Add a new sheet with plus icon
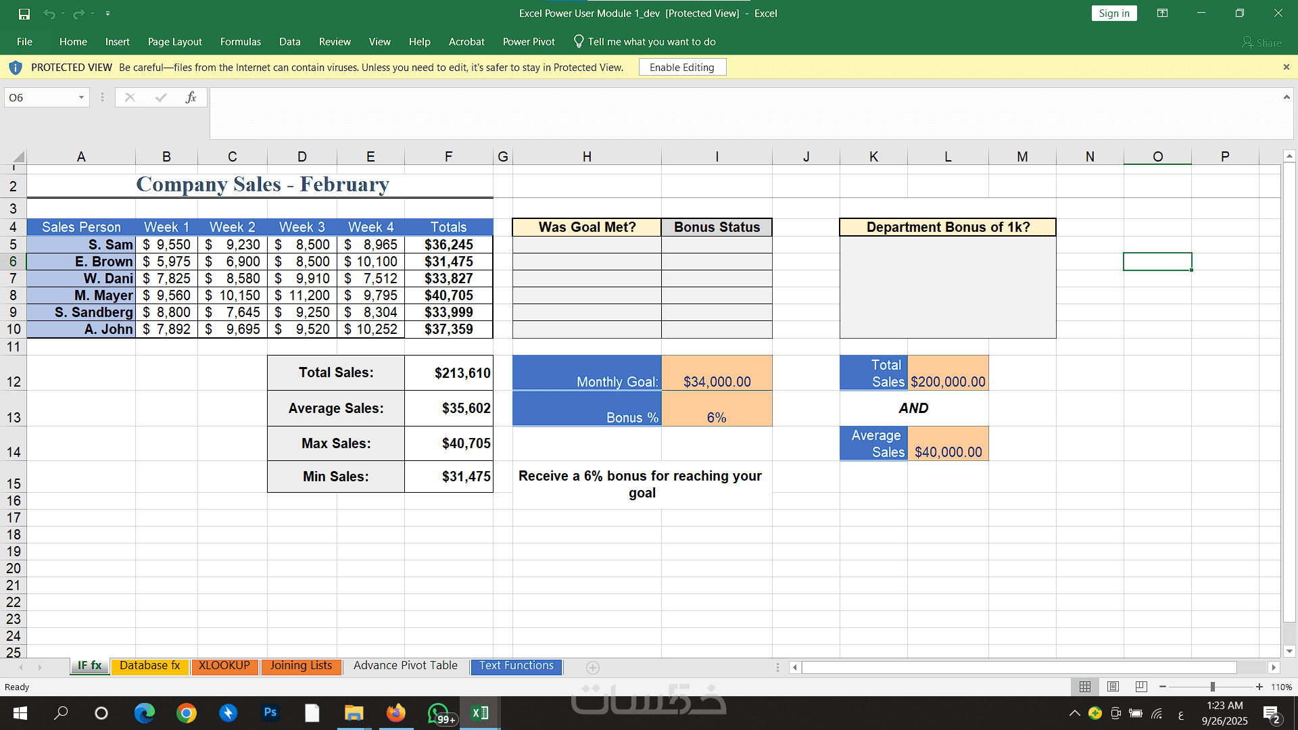 pyautogui.click(x=593, y=668)
